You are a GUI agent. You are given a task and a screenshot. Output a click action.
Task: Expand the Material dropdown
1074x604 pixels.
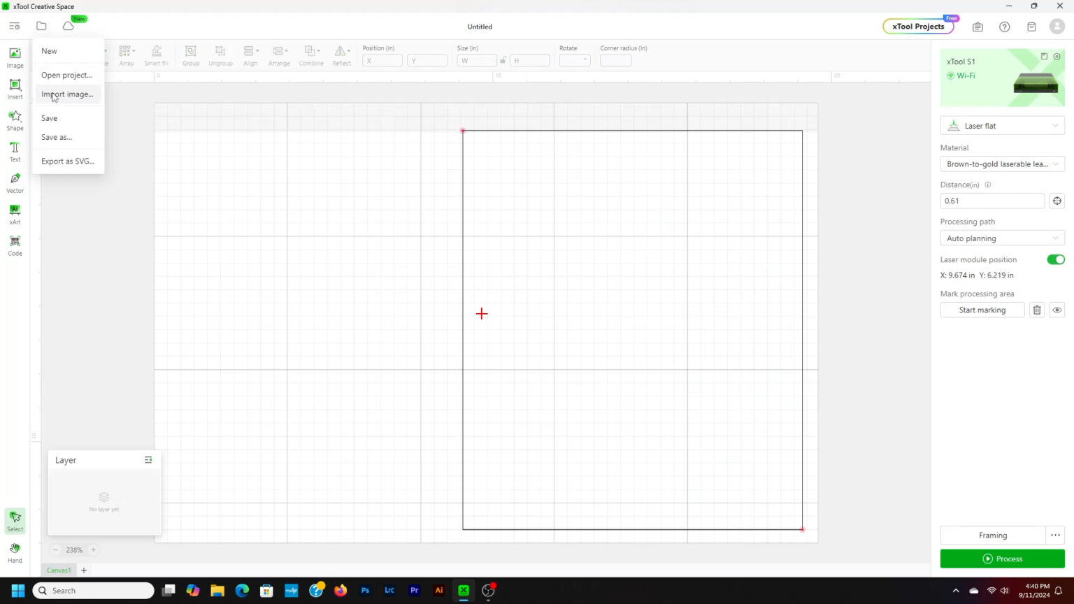pos(1002,164)
